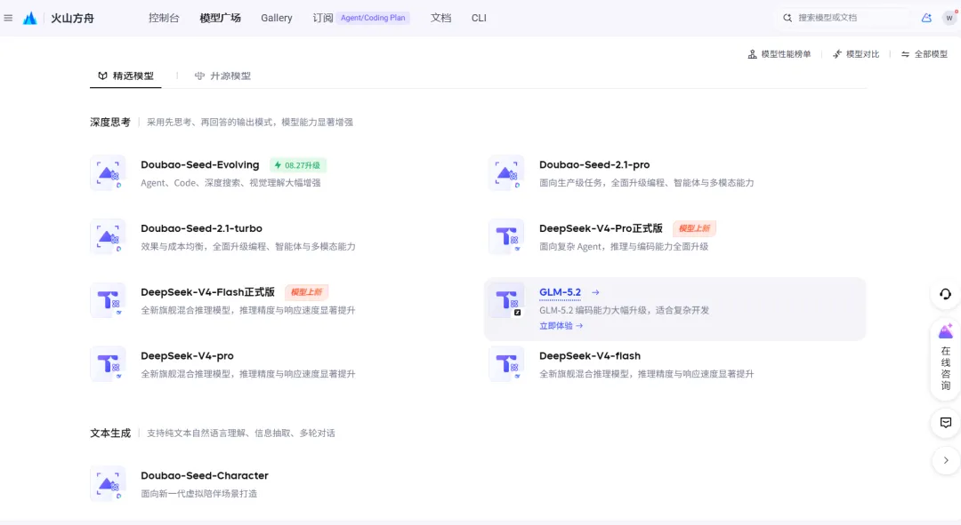Select the DeepSeek-V4-flash title
Image resolution: width=961 pixels, height=525 pixels.
point(590,356)
